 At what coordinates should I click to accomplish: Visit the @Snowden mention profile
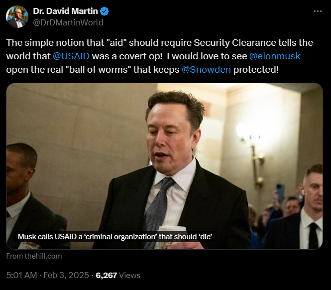click(x=206, y=69)
